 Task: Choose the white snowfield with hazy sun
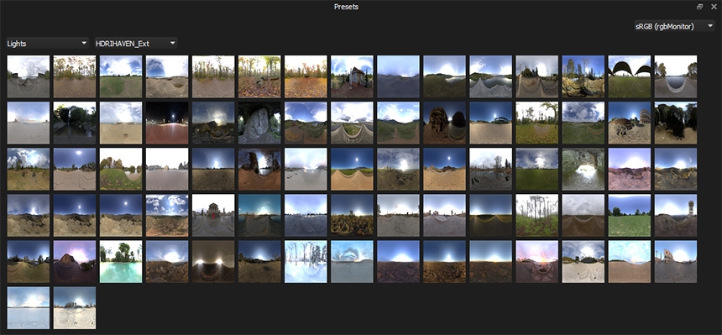pos(29,308)
